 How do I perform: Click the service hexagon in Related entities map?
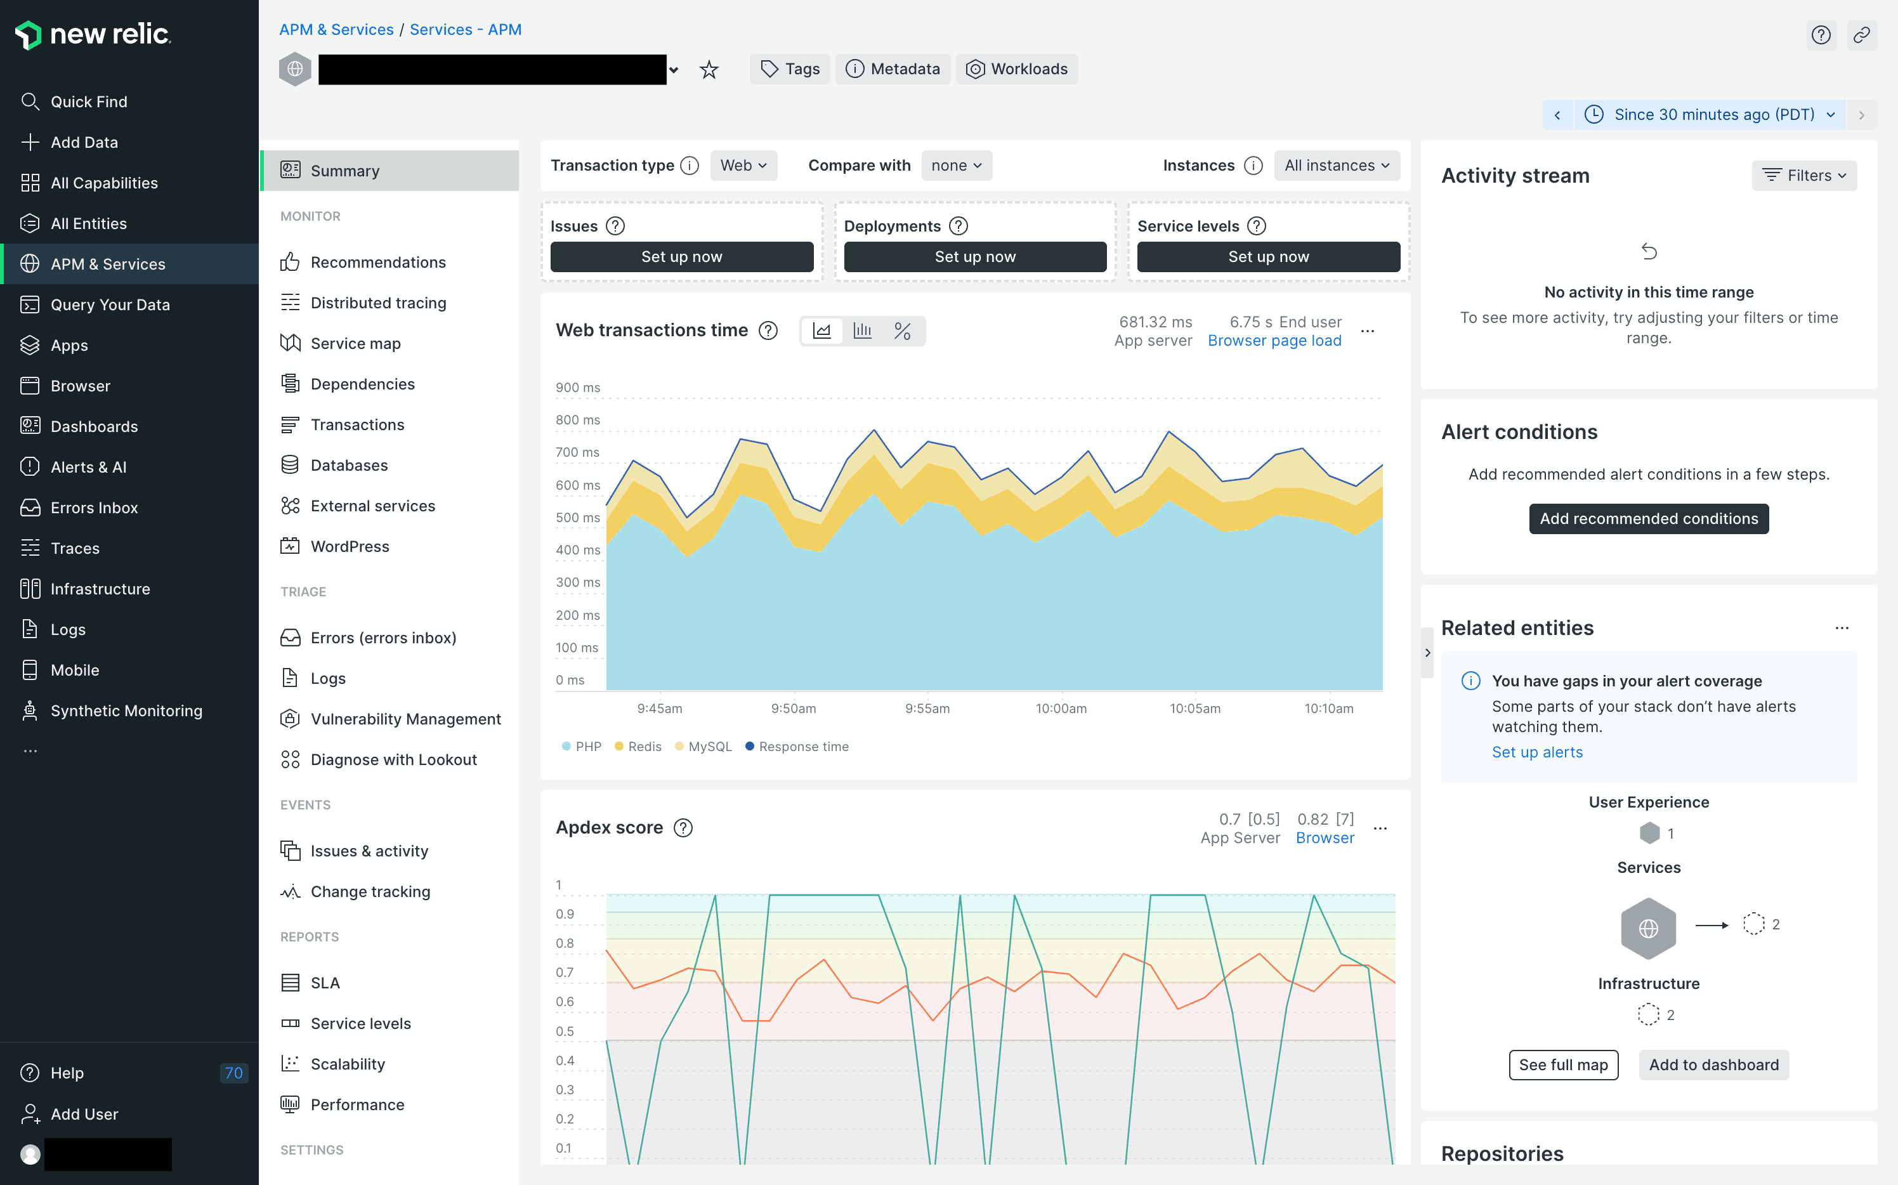(1648, 929)
